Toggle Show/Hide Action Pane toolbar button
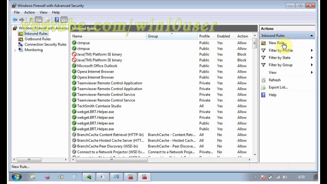The image size is (327, 184). [x=64, y=20]
